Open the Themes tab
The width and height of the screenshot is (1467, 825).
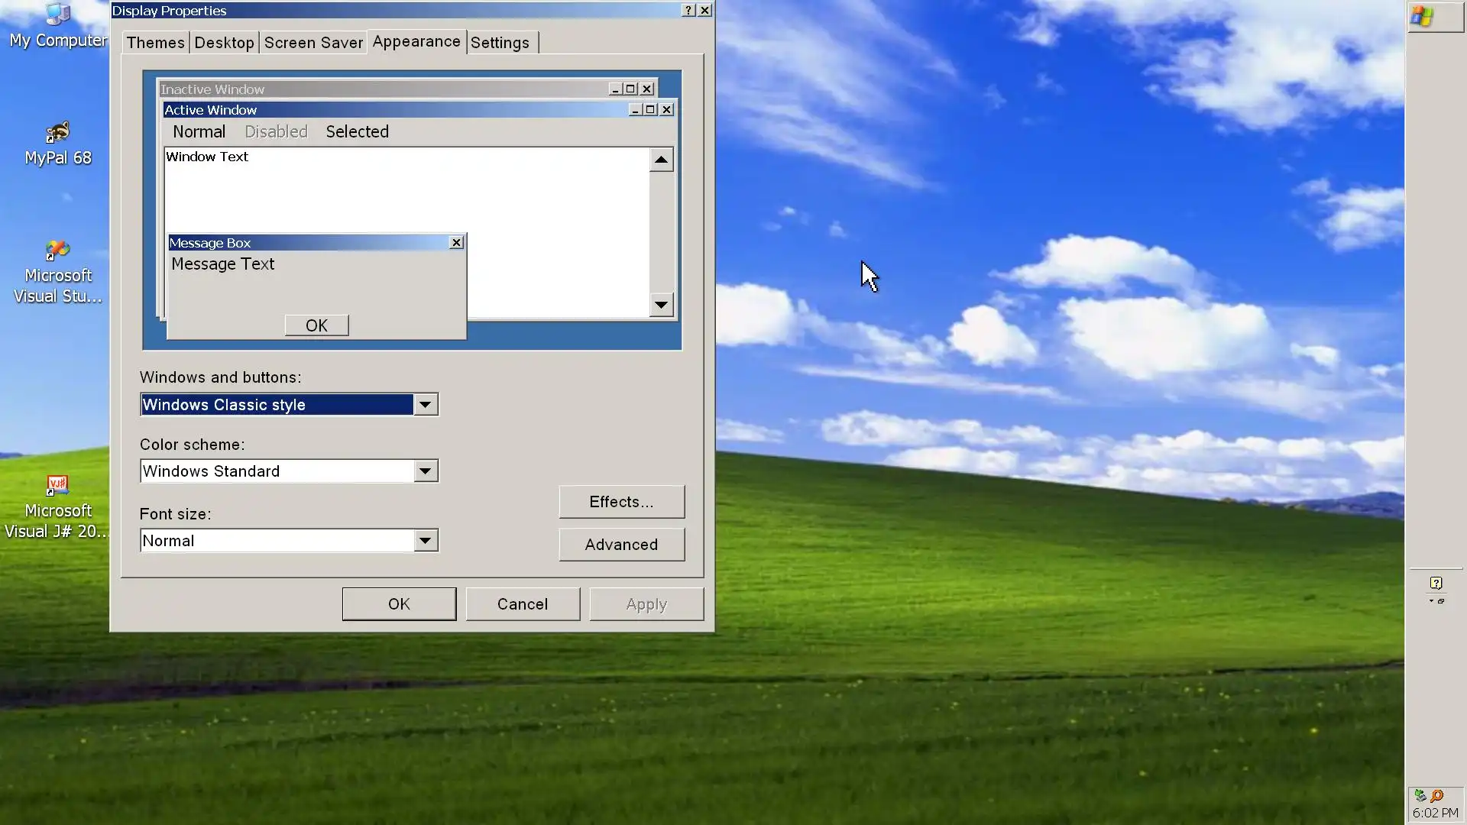point(155,43)
